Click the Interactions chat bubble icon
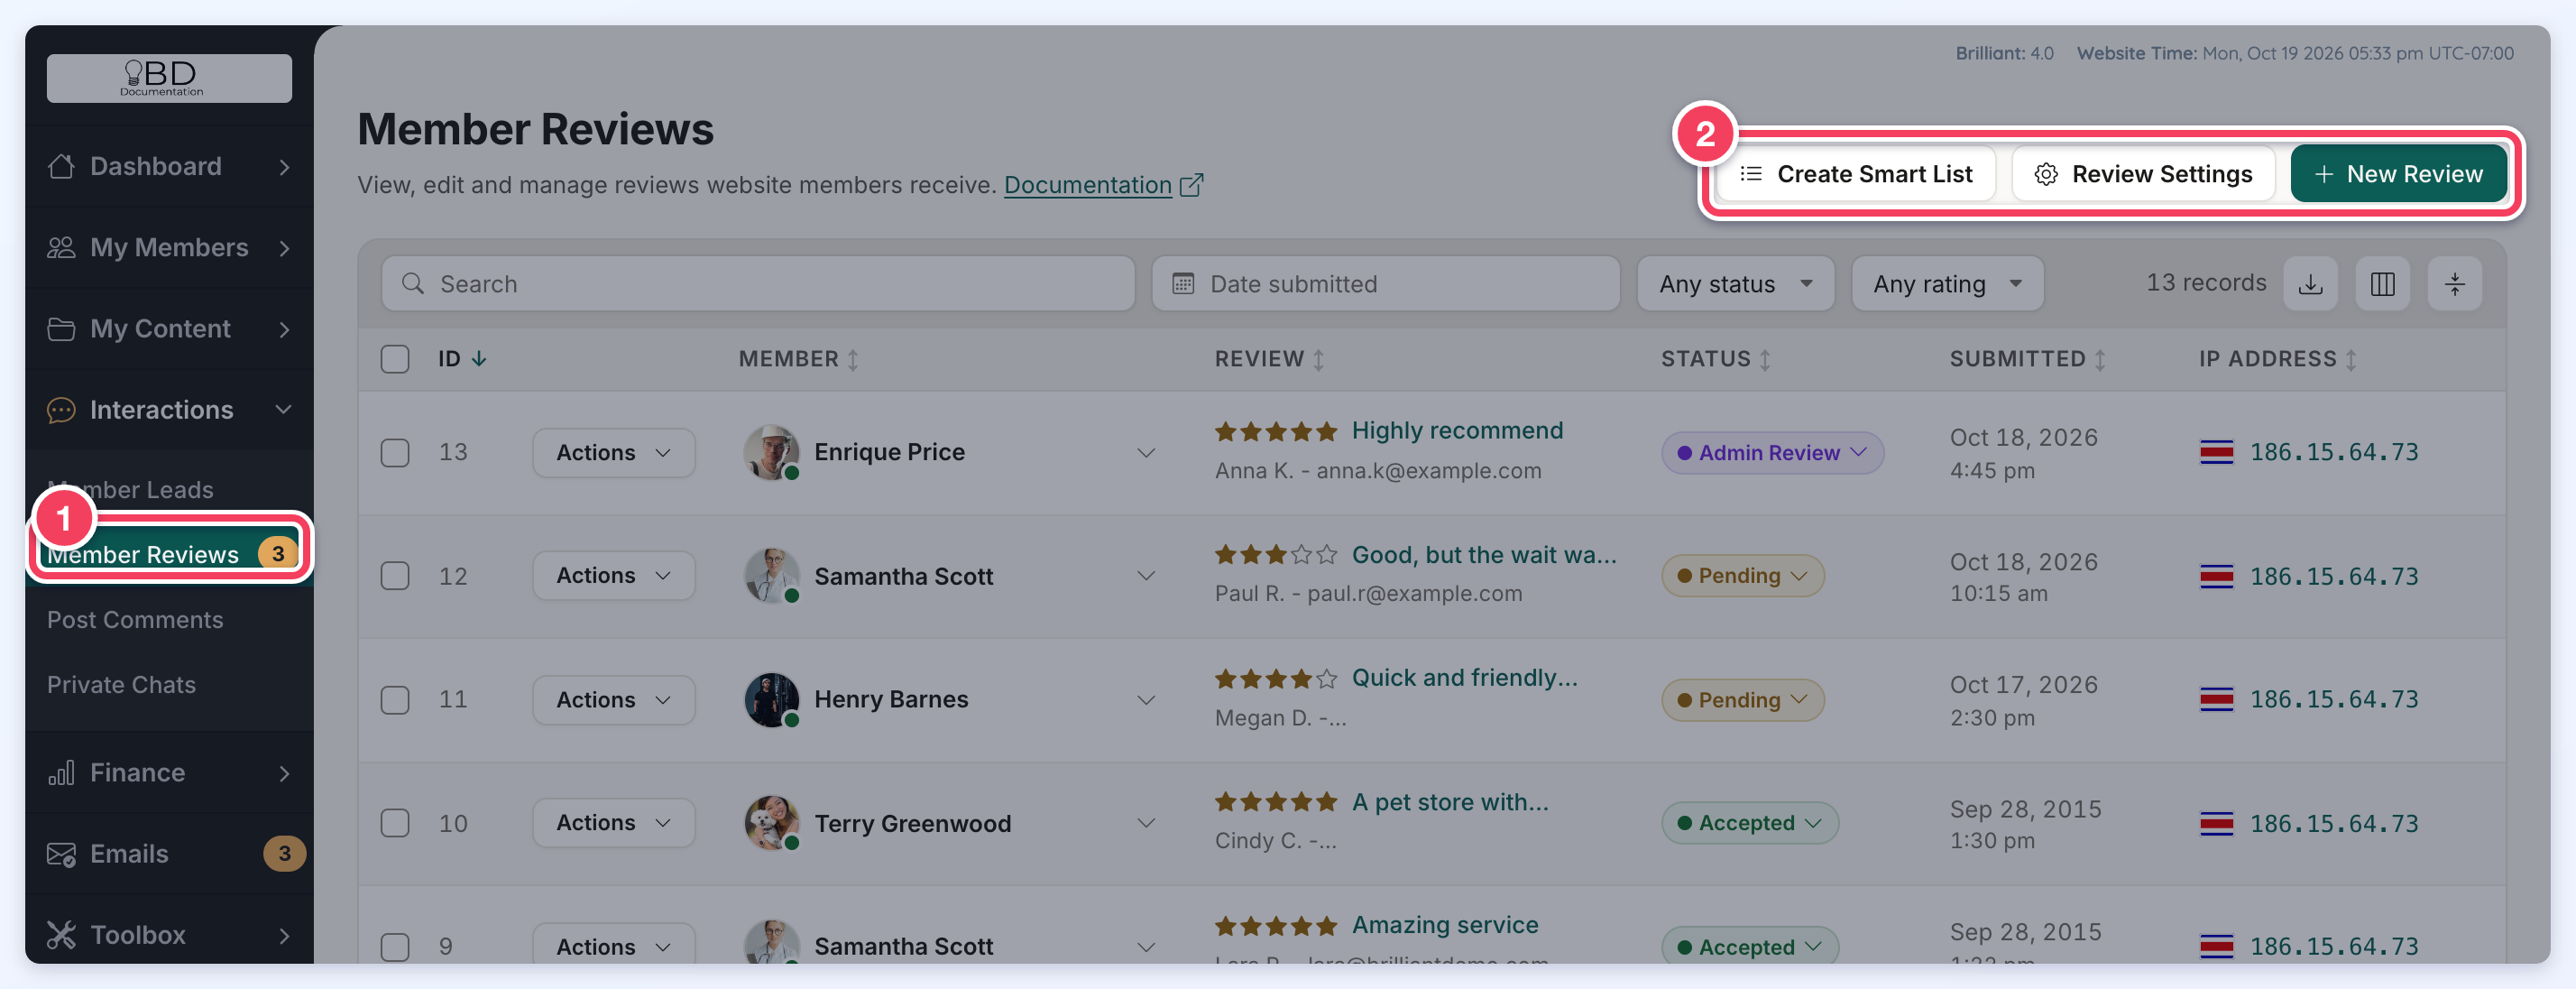The image size is (2576, 989). tap(61, 410)
